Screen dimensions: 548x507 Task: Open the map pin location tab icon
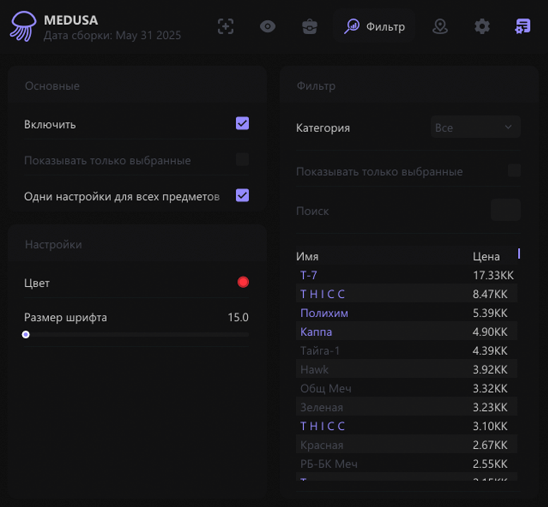coord(440,27)
